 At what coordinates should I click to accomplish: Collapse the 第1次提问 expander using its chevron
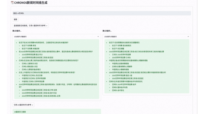coord(98,36)
